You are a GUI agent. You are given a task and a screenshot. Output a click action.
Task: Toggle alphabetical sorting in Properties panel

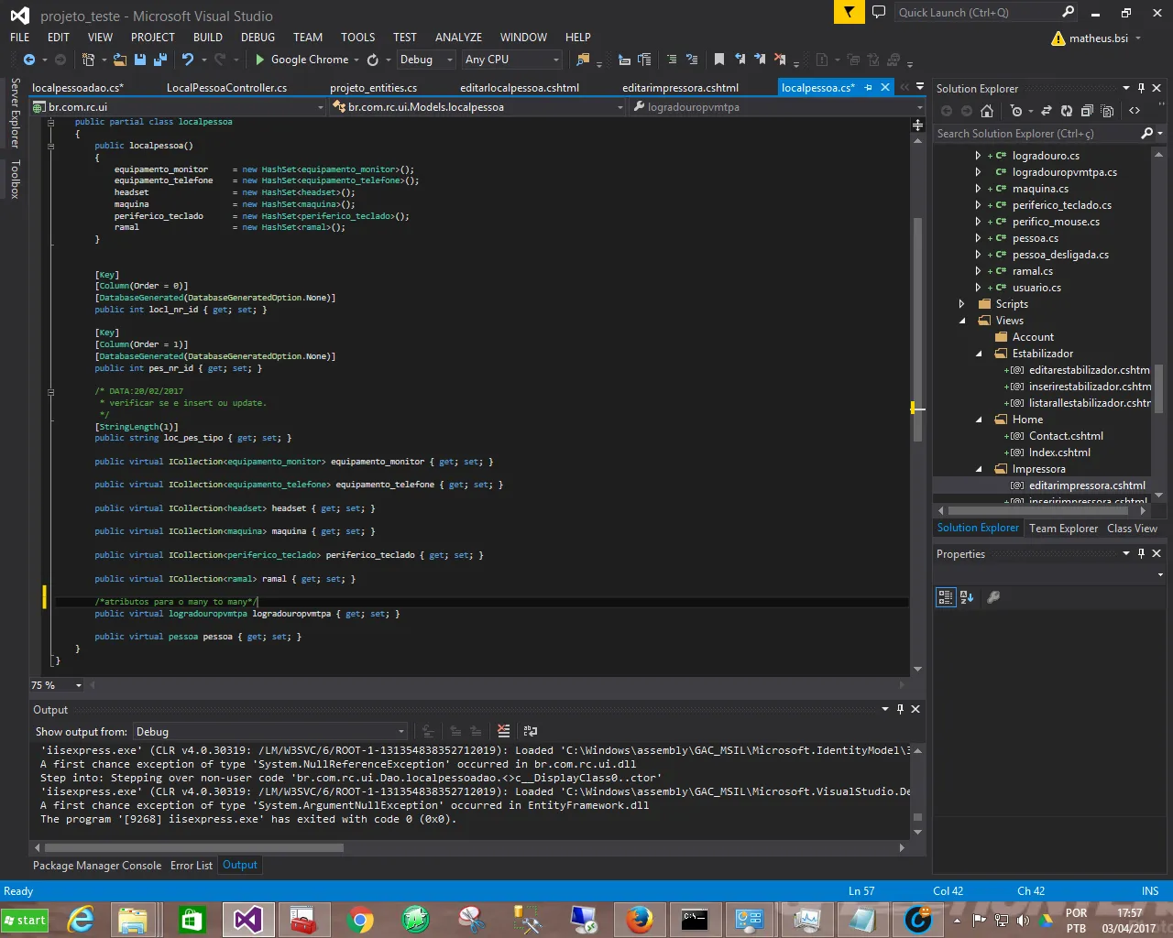click(967, 597)
